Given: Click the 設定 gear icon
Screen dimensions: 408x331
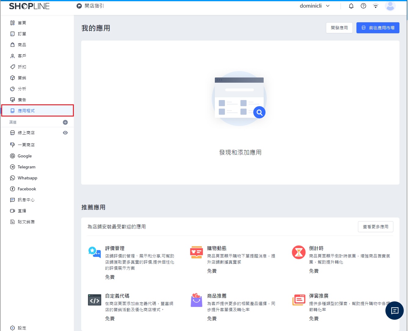Looking at the screenshot, I should click(13, 328).
